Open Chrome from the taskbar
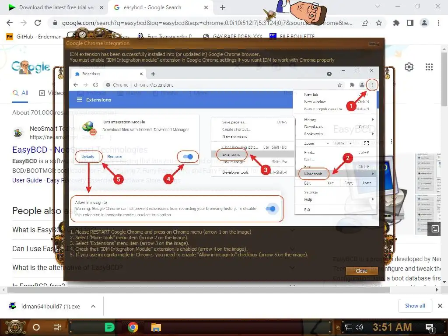This screenshot has width=448, height=336. tap(133, 327)
